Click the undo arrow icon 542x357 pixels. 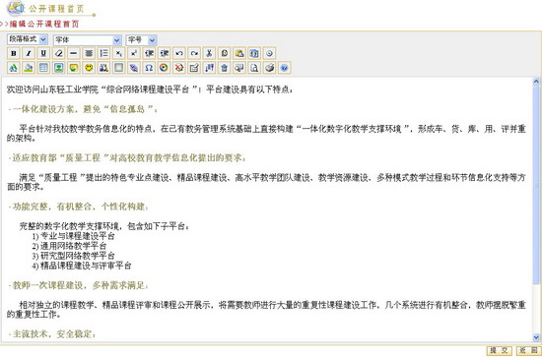tap(179, 53)
